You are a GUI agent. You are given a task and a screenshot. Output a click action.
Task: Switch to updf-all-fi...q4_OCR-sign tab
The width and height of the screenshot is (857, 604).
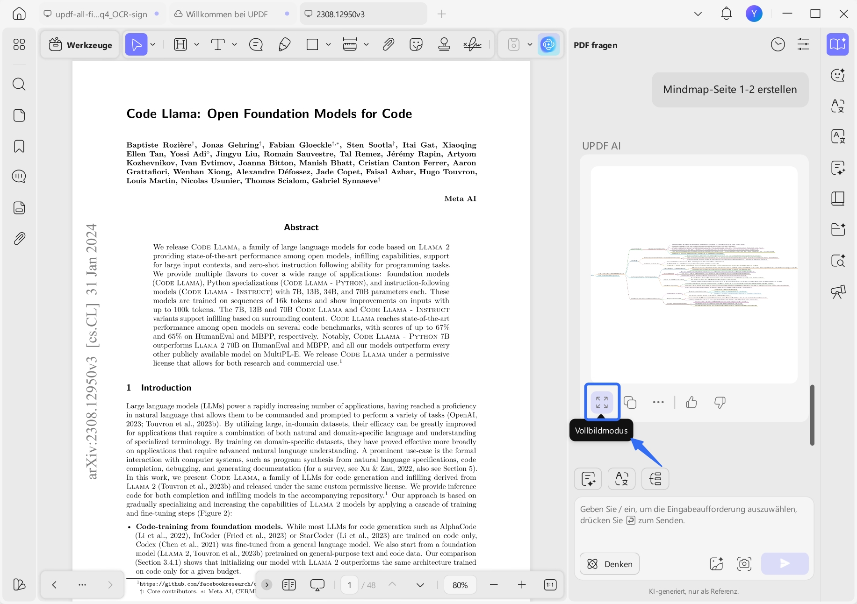tap(102, 14)
